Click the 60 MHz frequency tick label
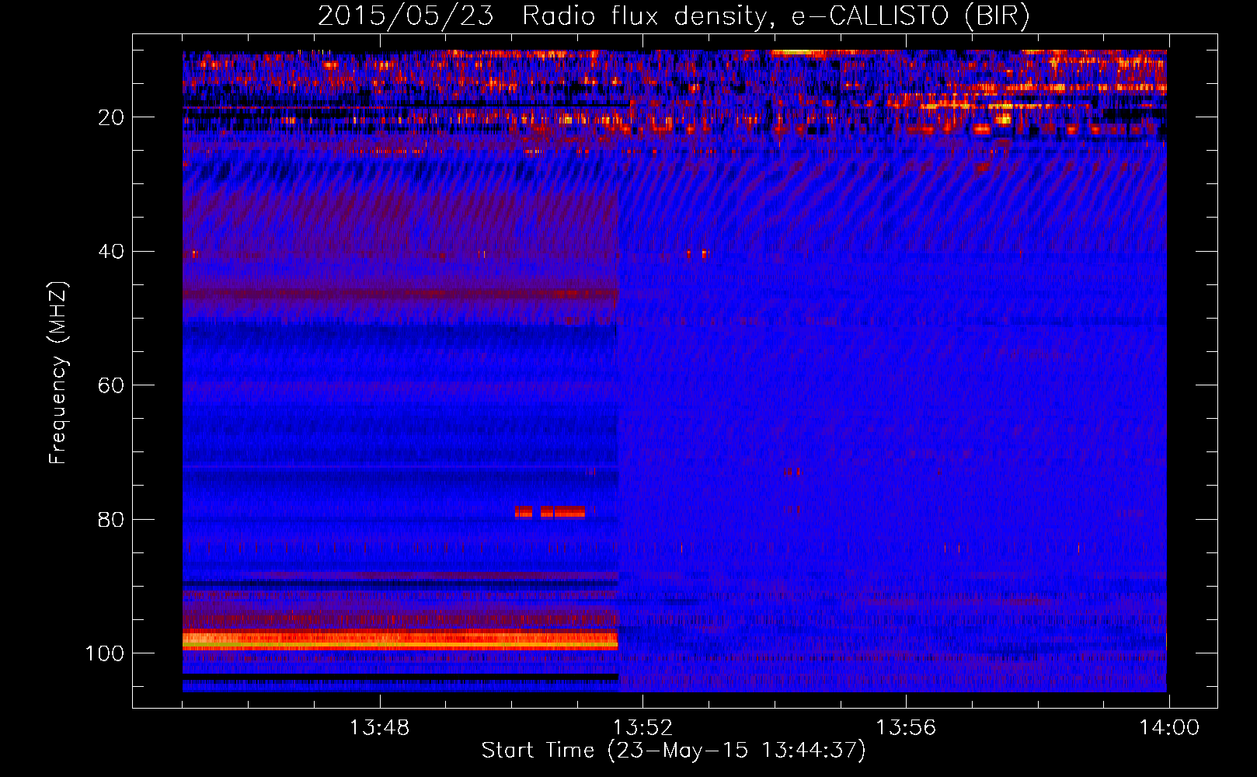 [111, 386]
